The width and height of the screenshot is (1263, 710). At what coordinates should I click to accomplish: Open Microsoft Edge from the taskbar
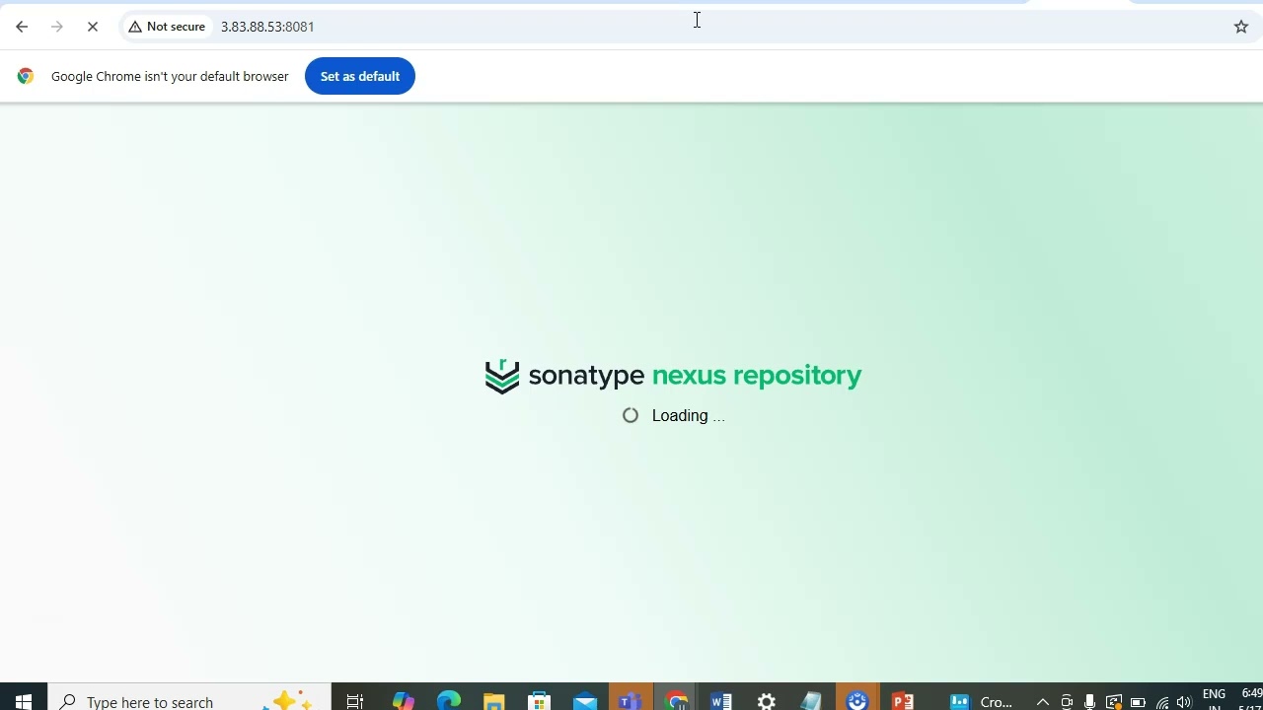[x=449, y=701]
